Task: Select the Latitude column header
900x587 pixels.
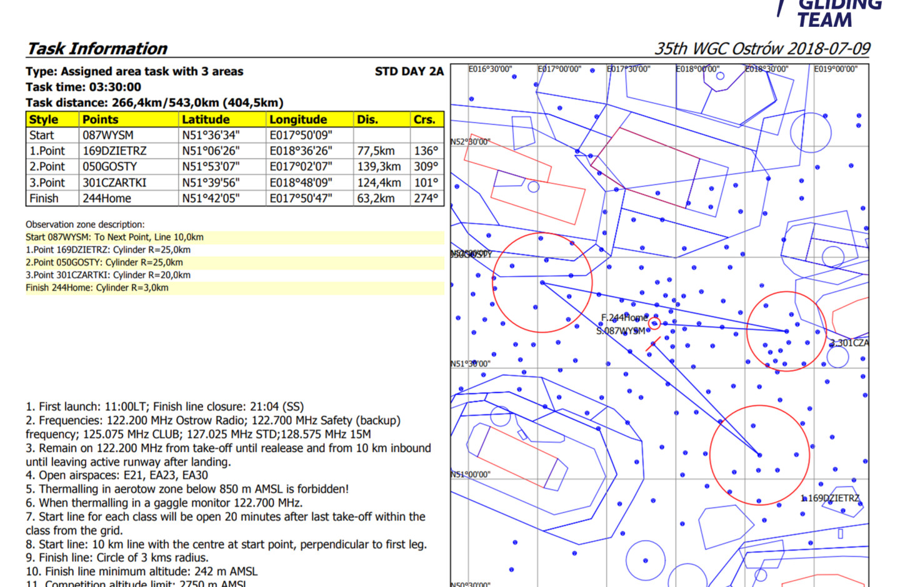Action: click(206, 119)
